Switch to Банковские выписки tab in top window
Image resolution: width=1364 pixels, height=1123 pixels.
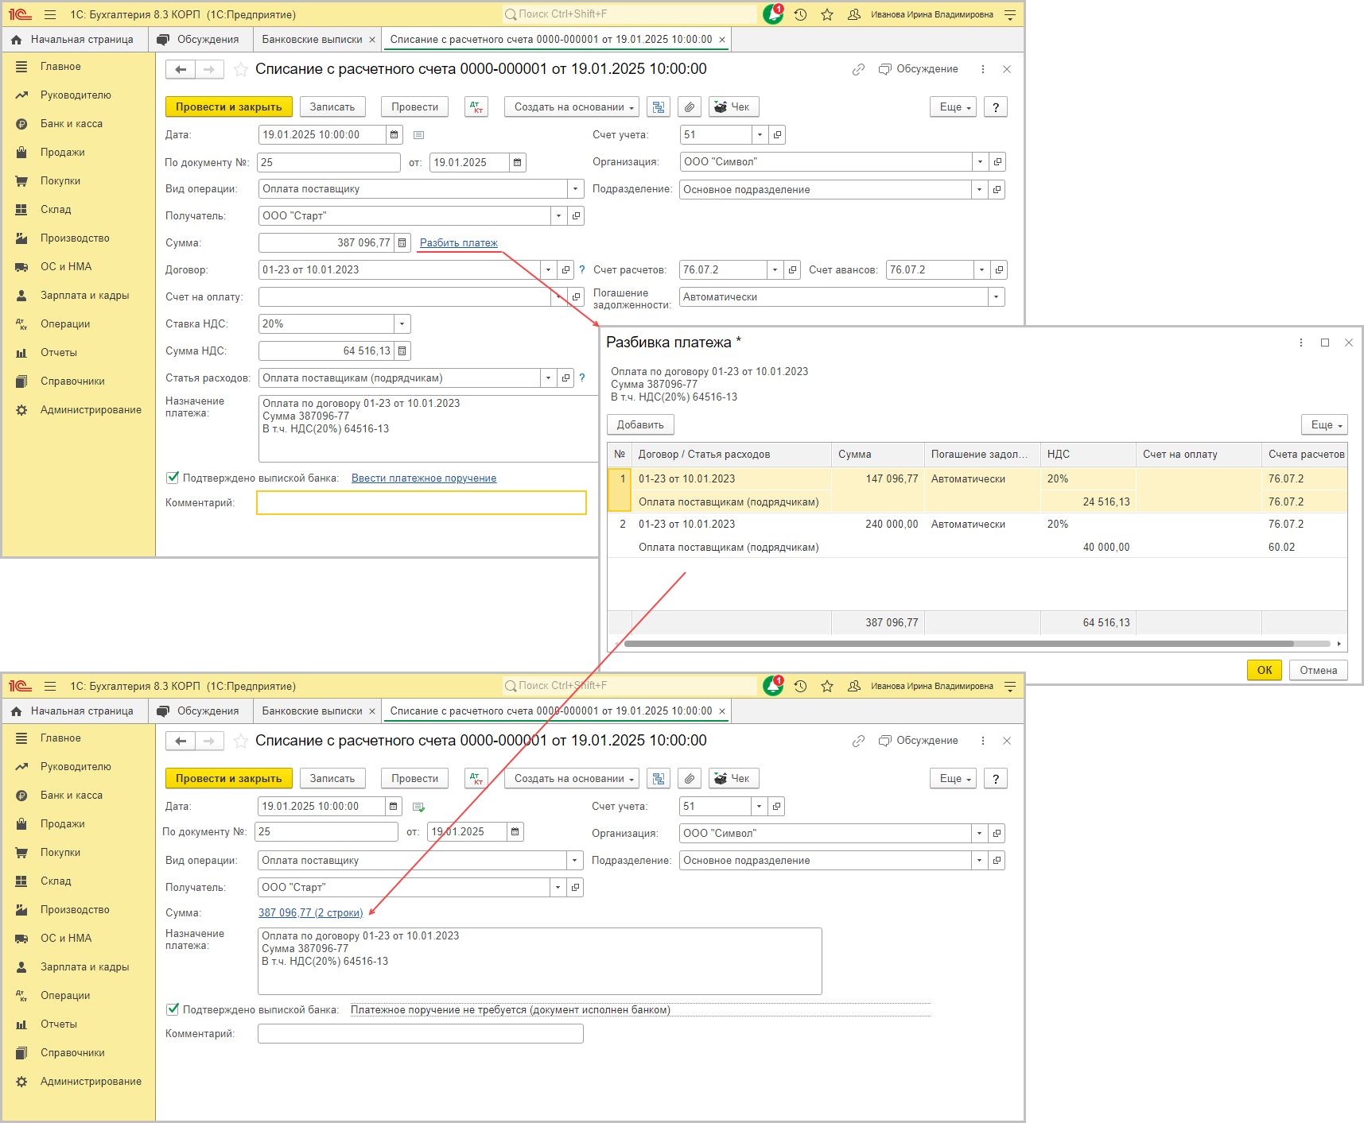point(313,40)
